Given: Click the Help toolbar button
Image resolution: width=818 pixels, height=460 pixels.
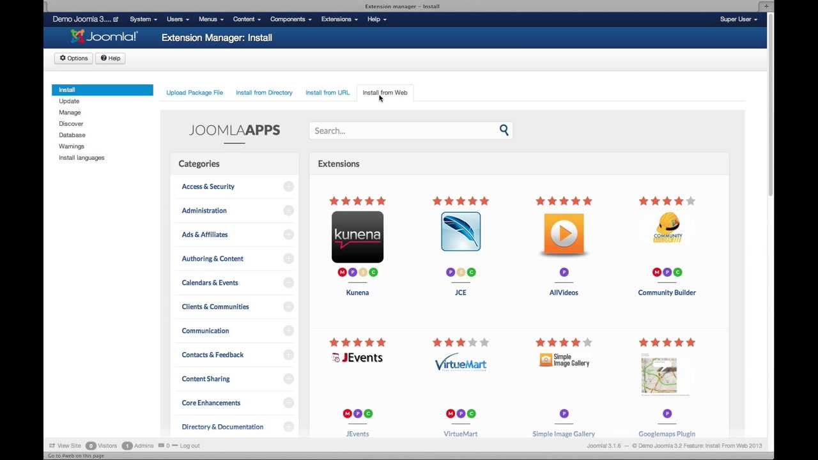Looking at the screenshot, I should tap(111, 58).
